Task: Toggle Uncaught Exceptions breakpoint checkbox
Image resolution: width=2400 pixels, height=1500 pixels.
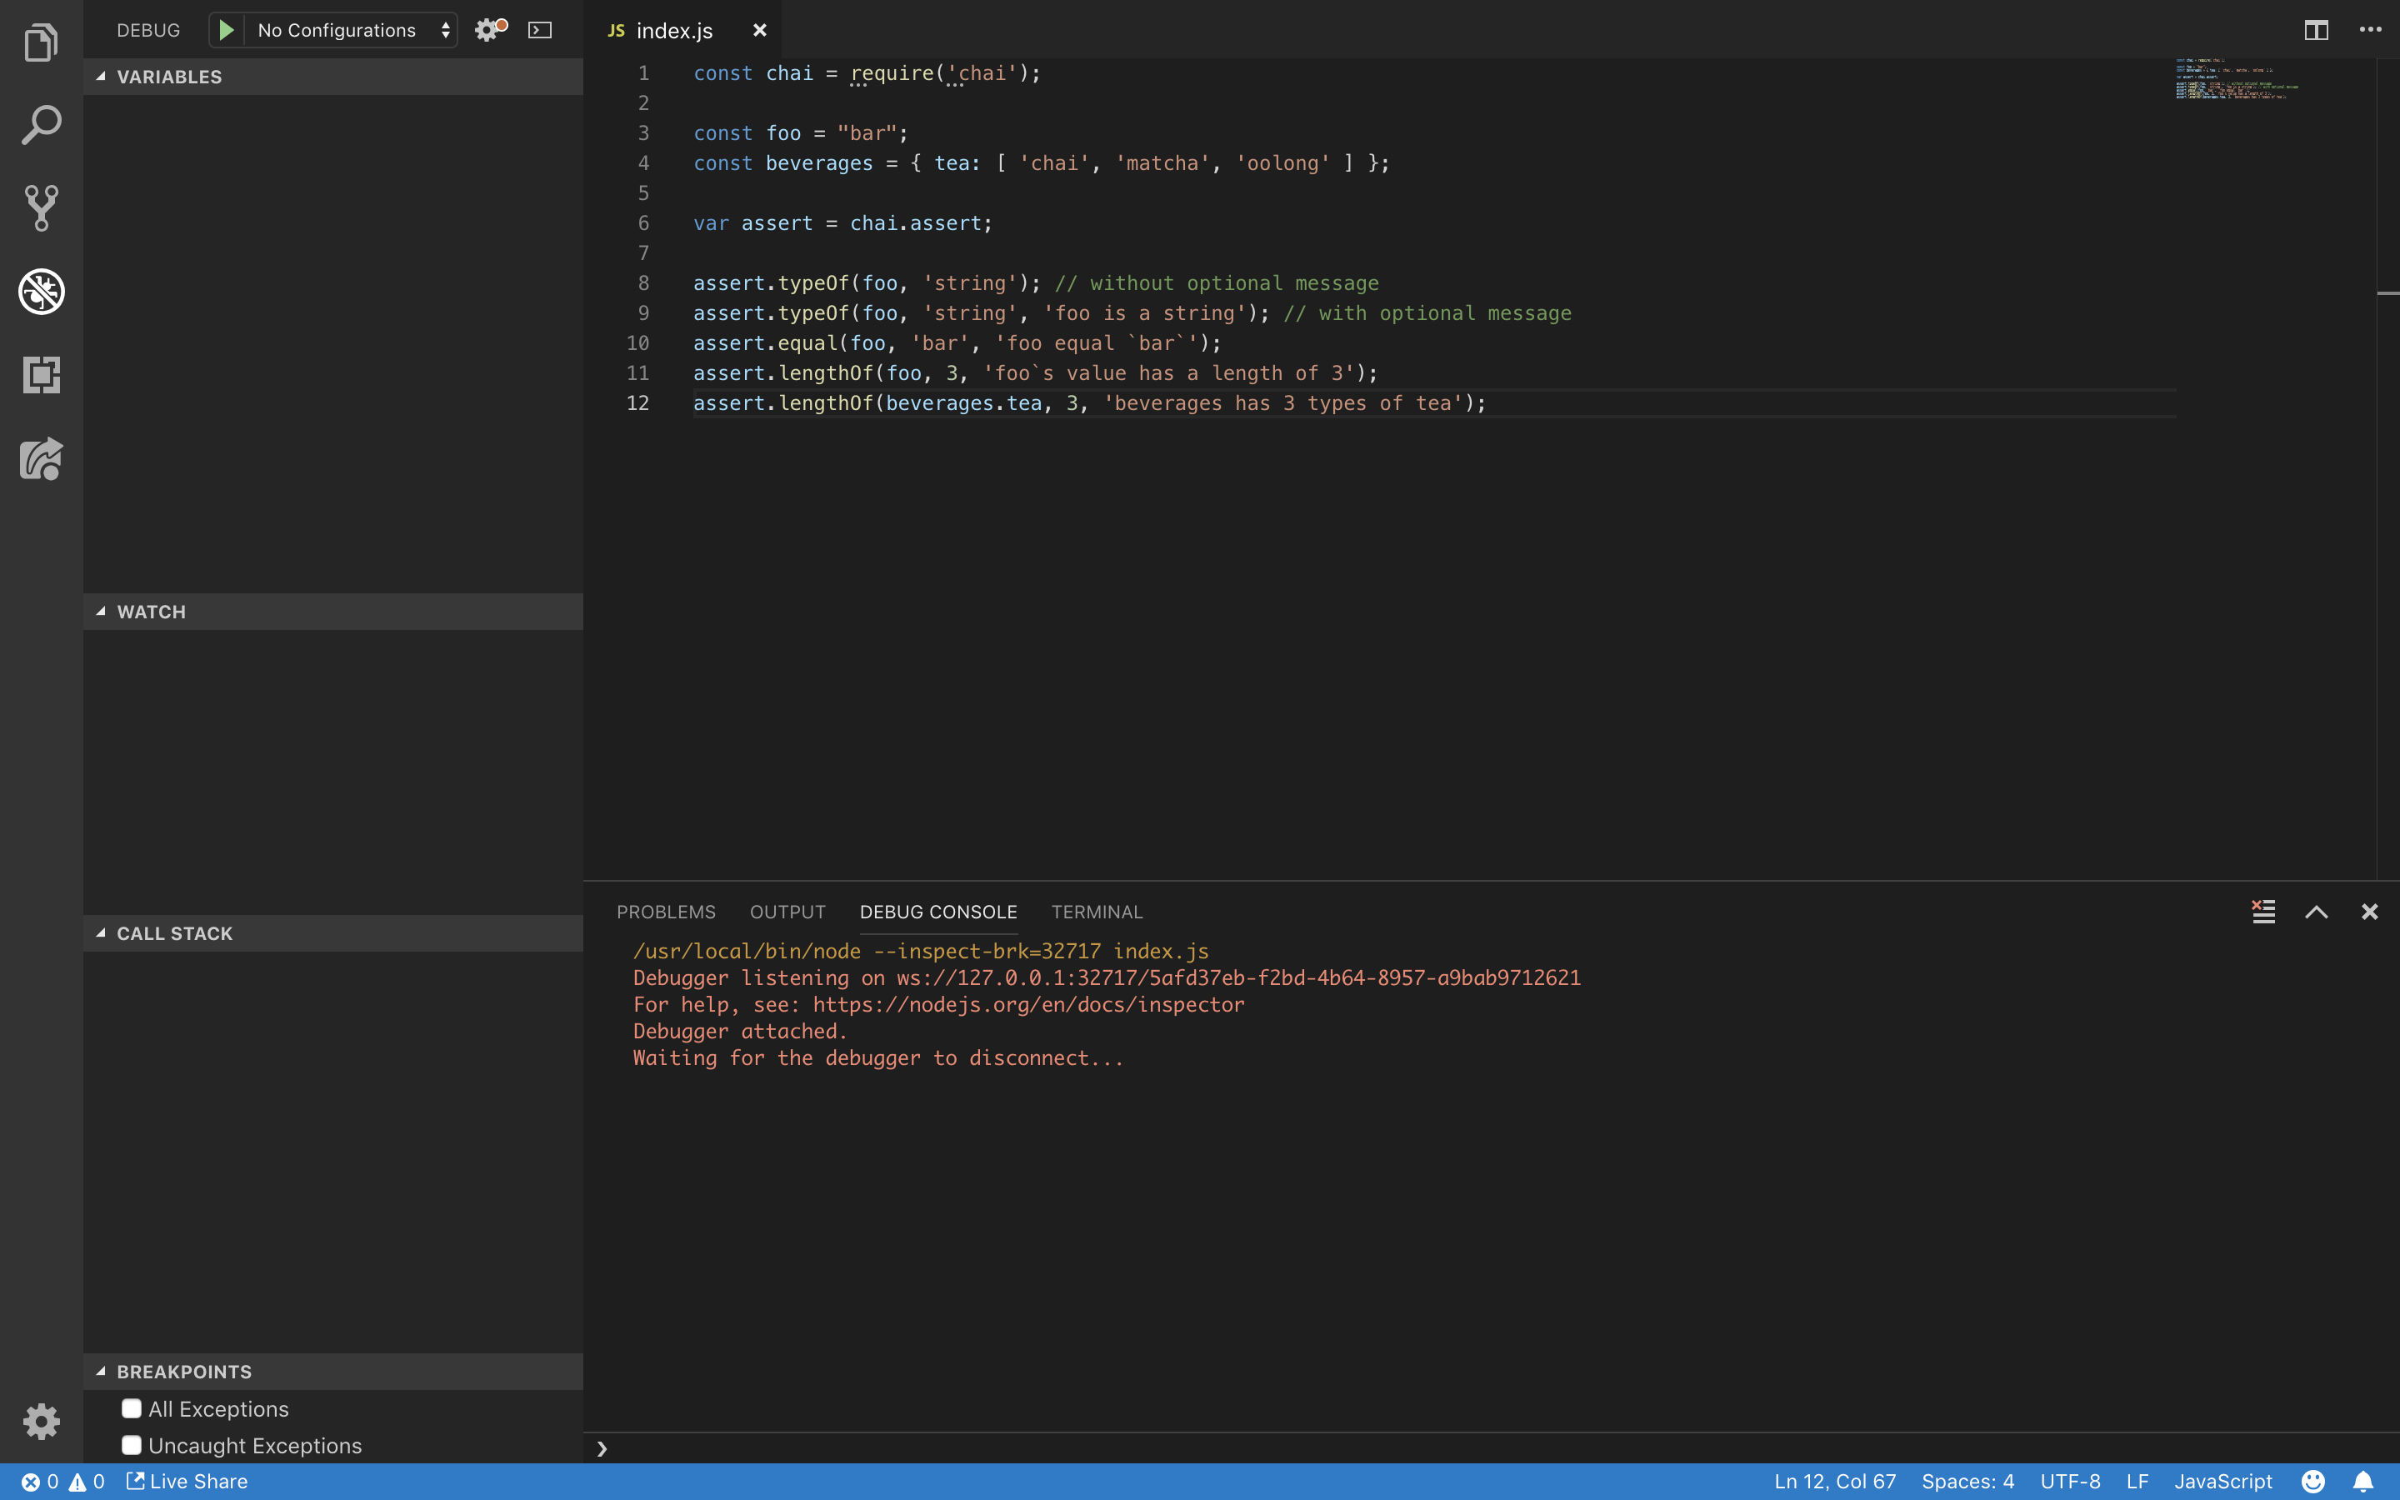Action: point(132,1446)
